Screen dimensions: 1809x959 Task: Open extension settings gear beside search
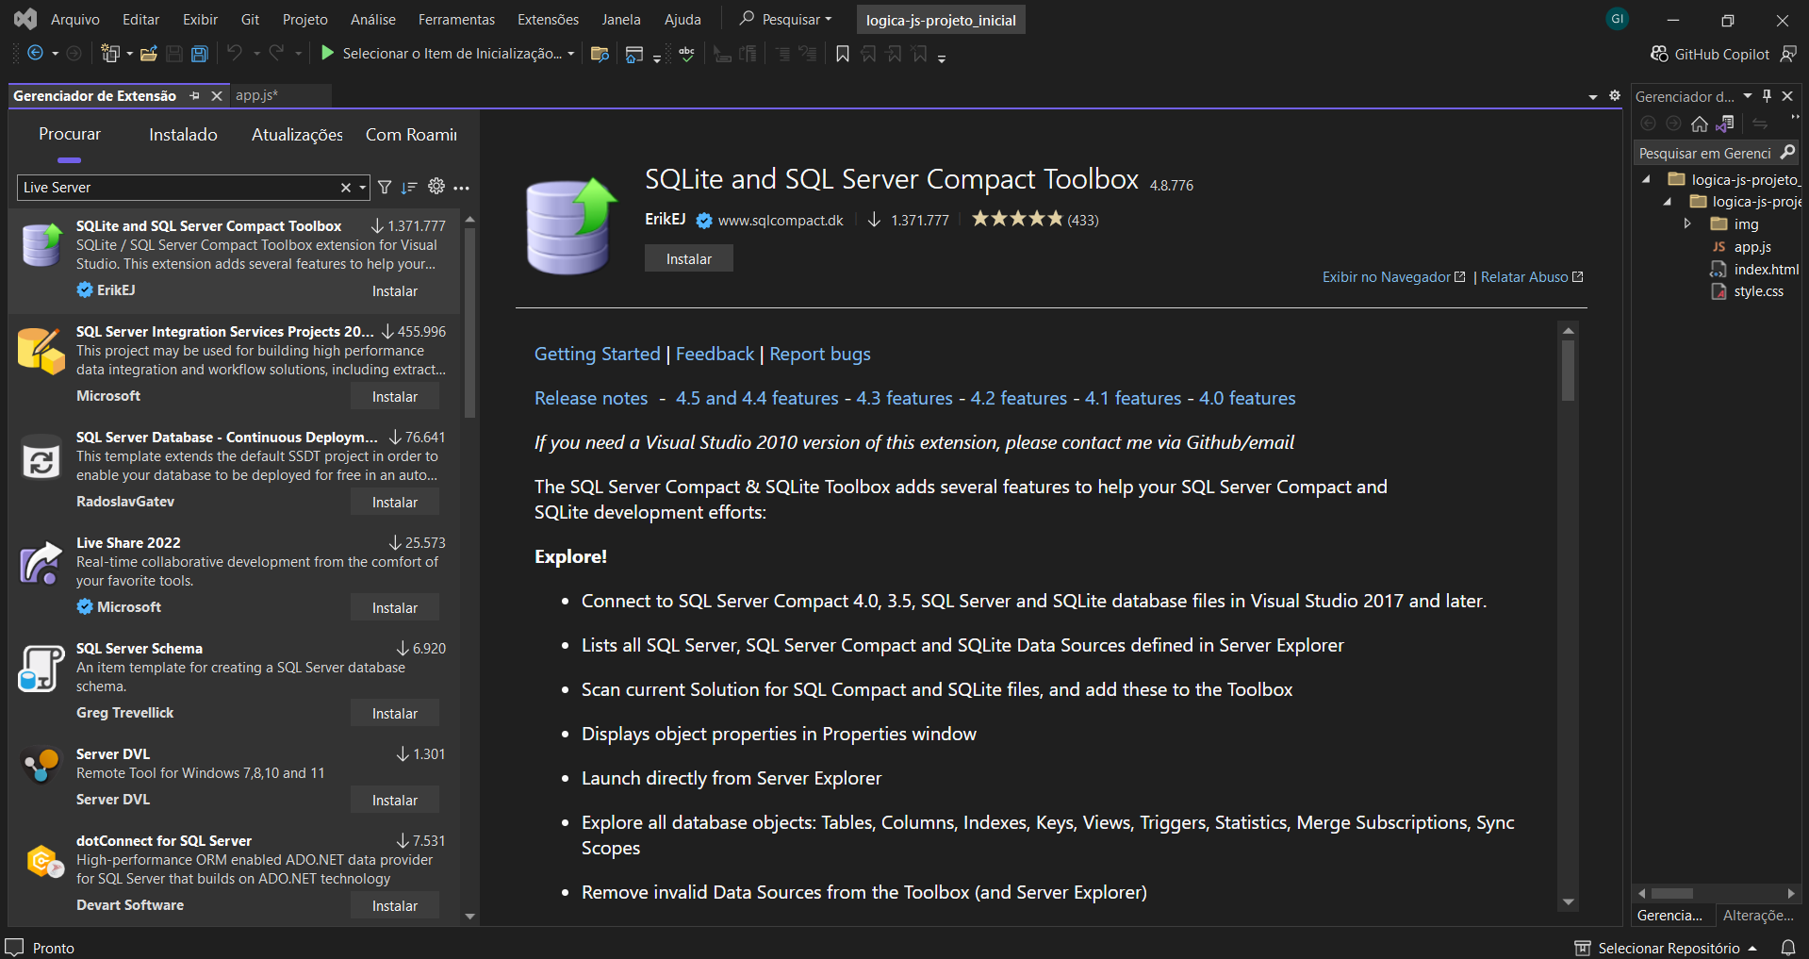point(436,187)
